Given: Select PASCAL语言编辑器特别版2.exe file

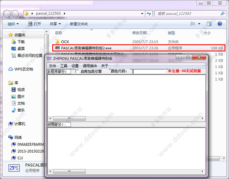Looking at the screenshot, I should pyautogui.click(x=86, y=48).
